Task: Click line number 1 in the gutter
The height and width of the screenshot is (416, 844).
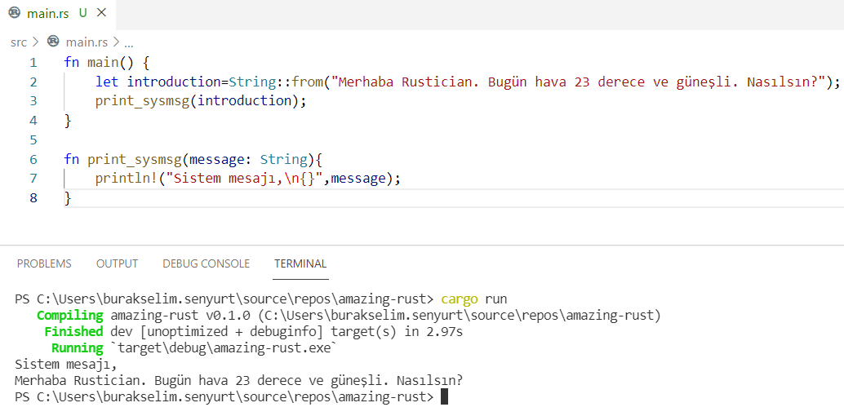Action: coord(33,63)
